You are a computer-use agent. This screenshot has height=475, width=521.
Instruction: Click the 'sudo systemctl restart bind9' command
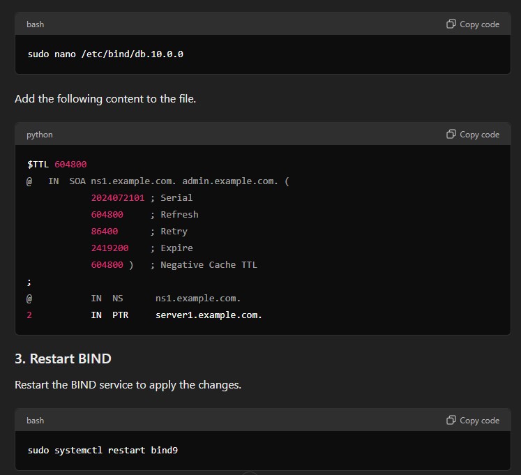(x=103, y=451)
